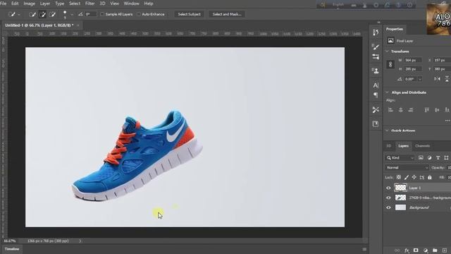
Task: Click the add layer style fx icon
Action: pyautogui.click(x=407, y=250)
